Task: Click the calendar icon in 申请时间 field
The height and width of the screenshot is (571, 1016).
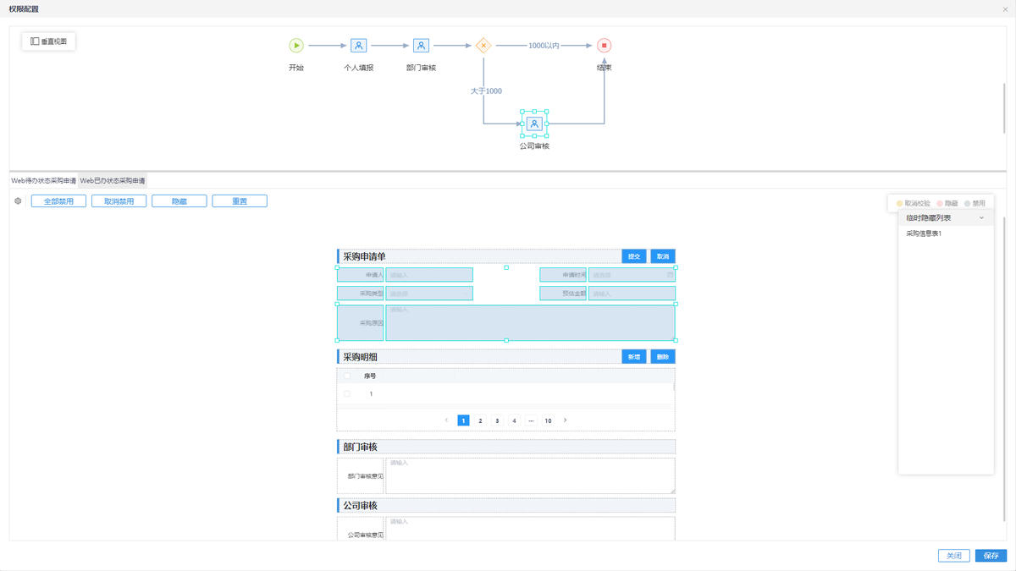Action: tap(670, 275)
